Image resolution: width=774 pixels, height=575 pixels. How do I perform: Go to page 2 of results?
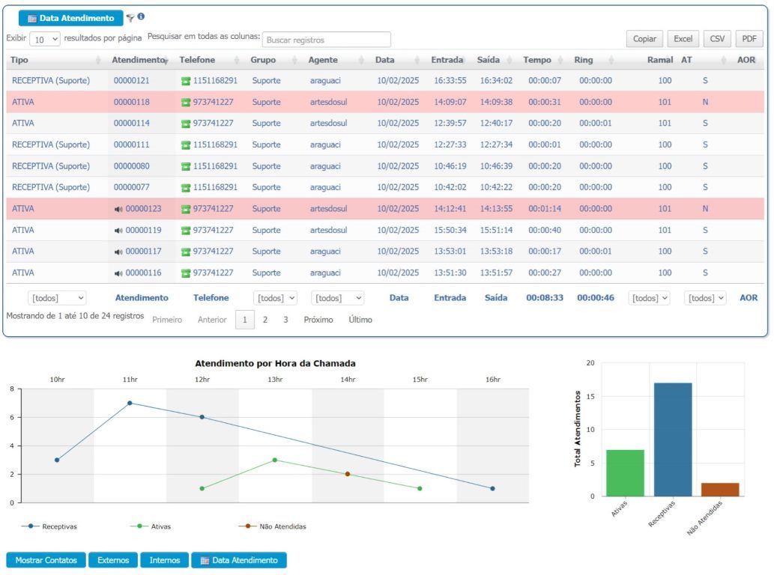point(264,320)
